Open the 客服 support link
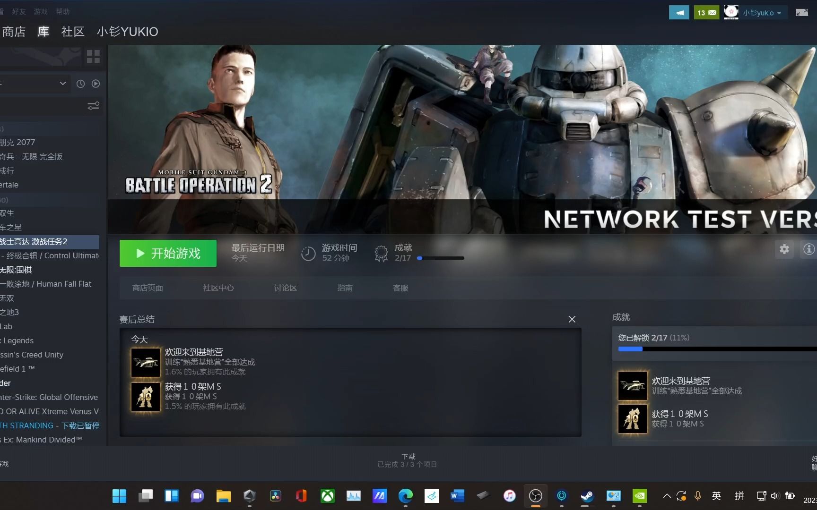The image size is (817, 510). [x=400, y=288]
